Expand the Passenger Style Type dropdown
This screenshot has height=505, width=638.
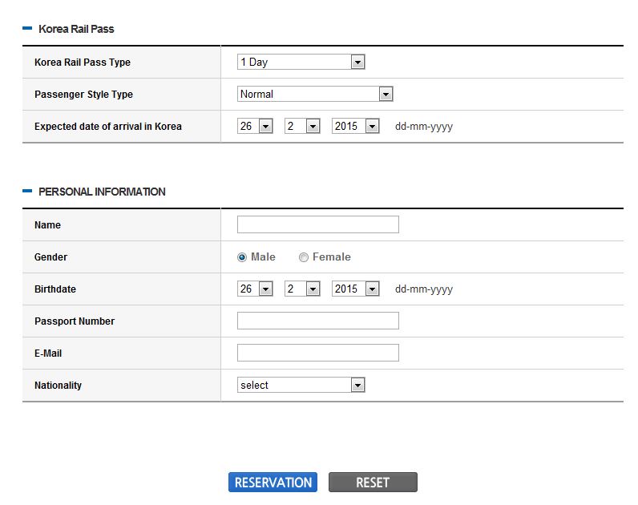coord(315,94)
